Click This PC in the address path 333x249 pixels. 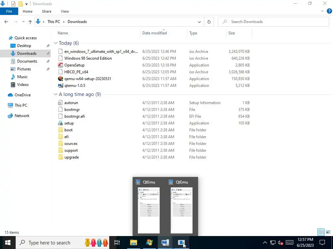coord(54,22)
